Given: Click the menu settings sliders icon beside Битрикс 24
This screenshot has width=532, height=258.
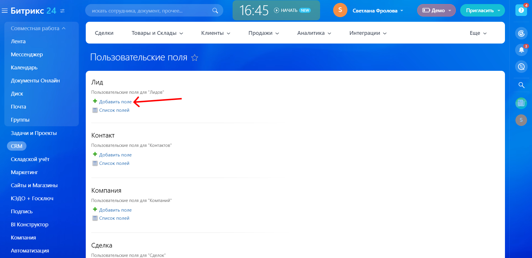Looking at the screenshot, I should [62, 11].
